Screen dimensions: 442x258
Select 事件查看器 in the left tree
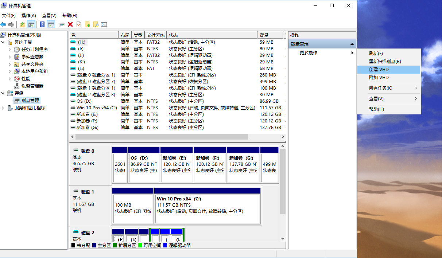[x=32, y=57]
